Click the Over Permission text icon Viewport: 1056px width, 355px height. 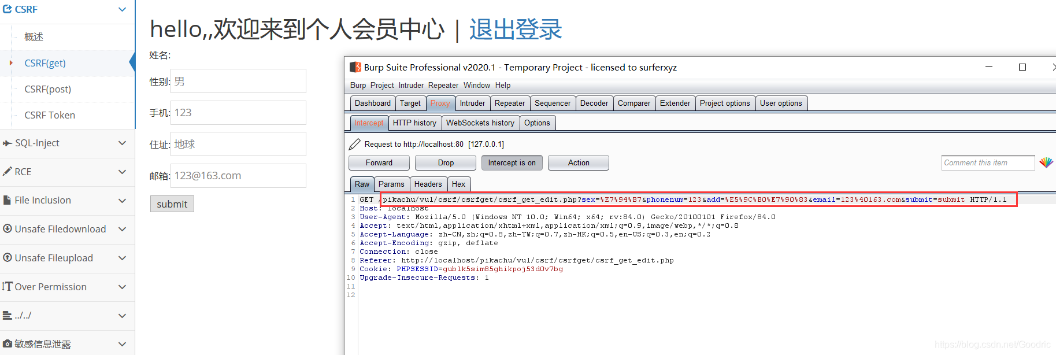tap(8, 286)
